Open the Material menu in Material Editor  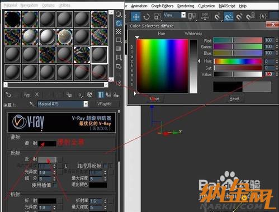click(x=10, y=5)
